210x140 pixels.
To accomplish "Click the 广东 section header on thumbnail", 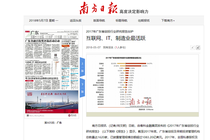I will pos(35,33).
